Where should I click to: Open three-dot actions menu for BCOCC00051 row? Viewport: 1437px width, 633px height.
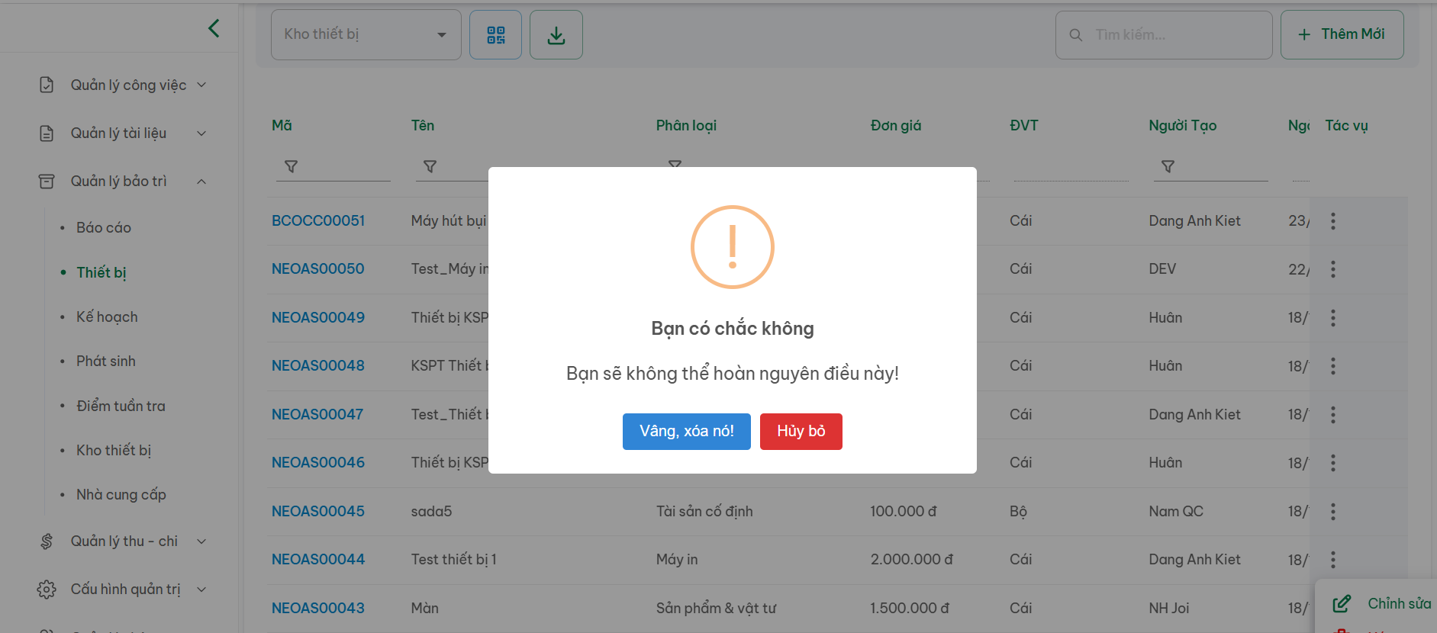(x=1332, y=221)
